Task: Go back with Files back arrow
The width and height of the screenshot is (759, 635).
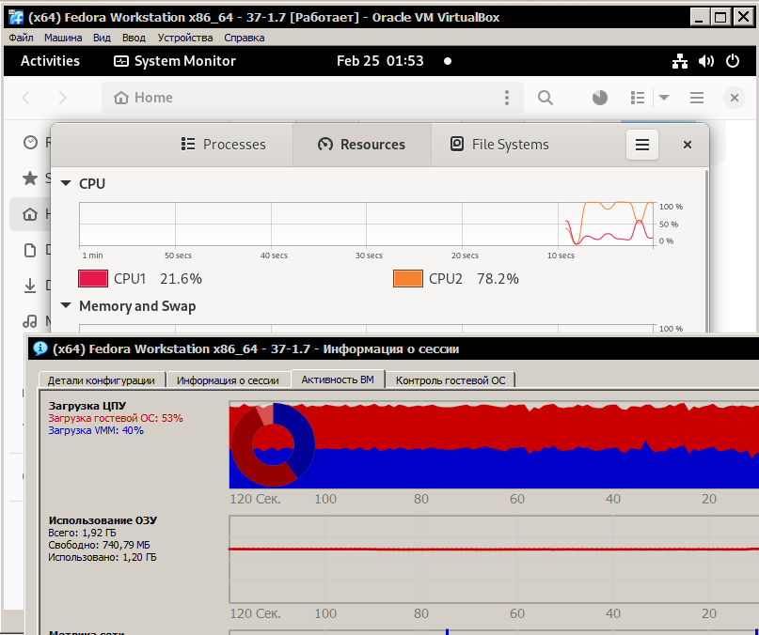Action: (26, 98)
